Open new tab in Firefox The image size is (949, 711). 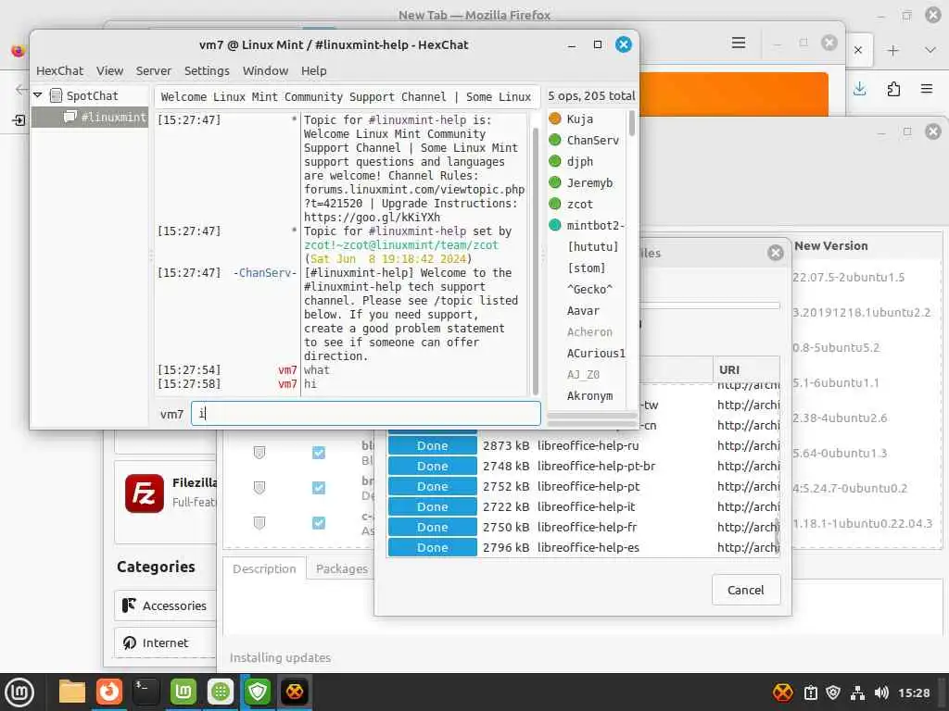pyautogui.click(x=892, y=51)
